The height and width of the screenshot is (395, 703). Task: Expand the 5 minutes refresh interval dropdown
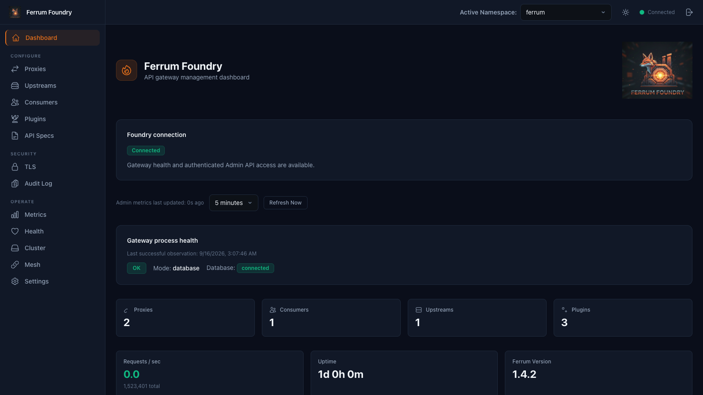[234, 203]
